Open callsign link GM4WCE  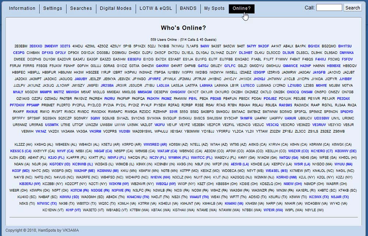290,66
